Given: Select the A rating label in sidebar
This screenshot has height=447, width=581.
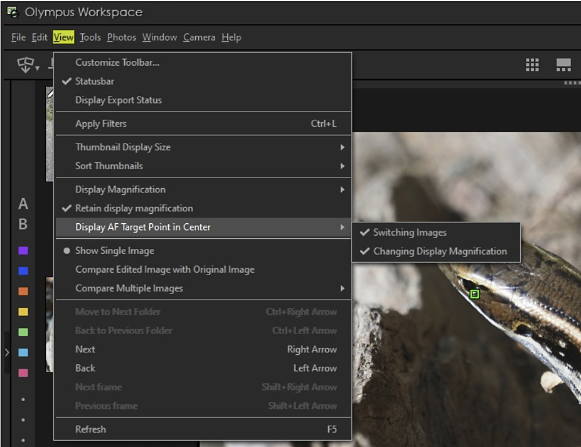Looking at the screenshot, I should point(23,204).
